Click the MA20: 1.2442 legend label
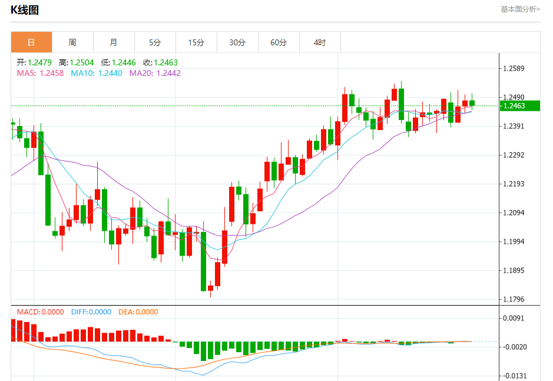Screen dimensions: 553x381 click(x=155, y=73)
